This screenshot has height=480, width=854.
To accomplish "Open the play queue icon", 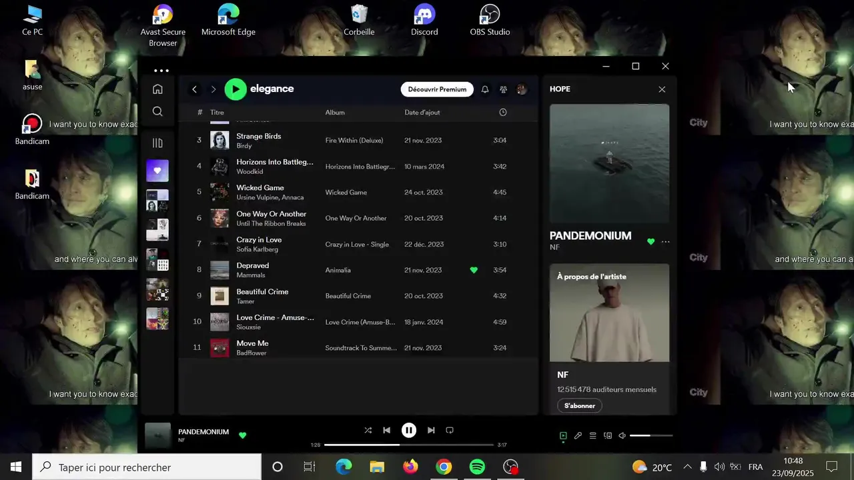I will 592,436.
